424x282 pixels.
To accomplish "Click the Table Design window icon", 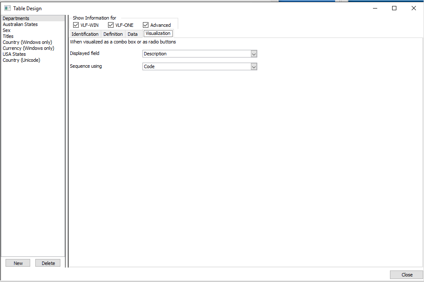I will (x=7, y=8).
